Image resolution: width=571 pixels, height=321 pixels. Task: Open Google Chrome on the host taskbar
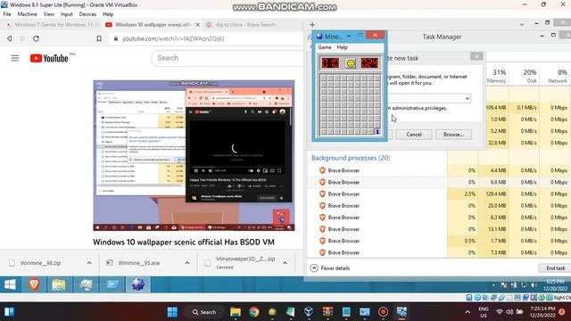coord(253,312)
